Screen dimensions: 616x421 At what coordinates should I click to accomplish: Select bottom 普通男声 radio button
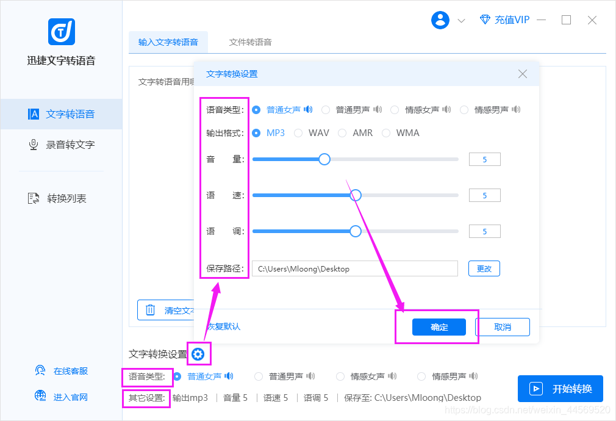[259, 376]
